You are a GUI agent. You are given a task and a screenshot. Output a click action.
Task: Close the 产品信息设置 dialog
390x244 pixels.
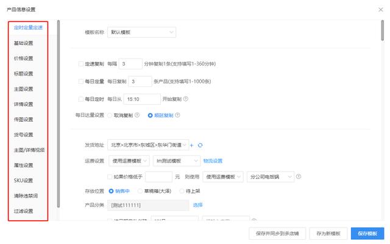point(380,9)
